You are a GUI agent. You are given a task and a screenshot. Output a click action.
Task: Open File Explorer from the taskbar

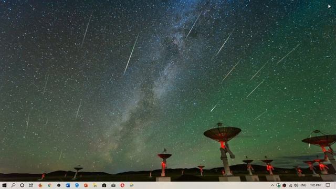coord(95,185)
